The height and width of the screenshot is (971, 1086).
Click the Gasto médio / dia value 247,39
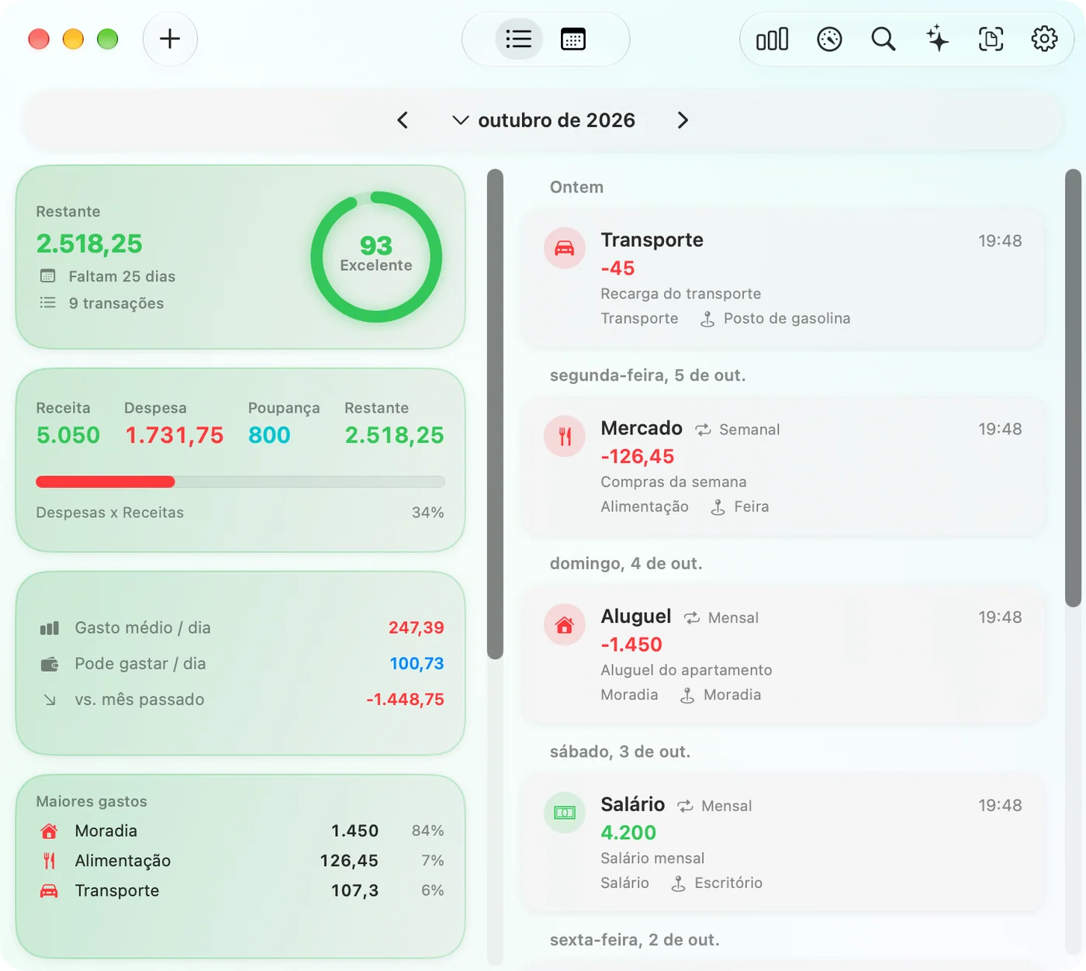pos(417,627)
